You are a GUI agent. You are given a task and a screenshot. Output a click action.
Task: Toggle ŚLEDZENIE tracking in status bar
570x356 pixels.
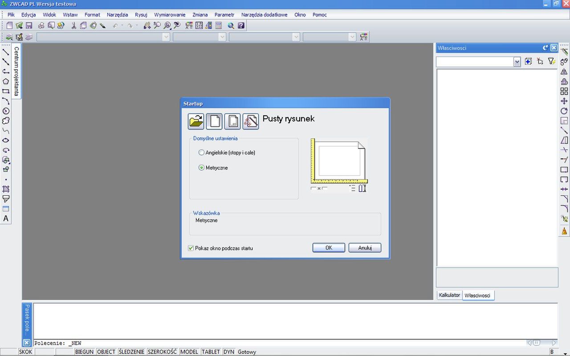click(132, 352)
